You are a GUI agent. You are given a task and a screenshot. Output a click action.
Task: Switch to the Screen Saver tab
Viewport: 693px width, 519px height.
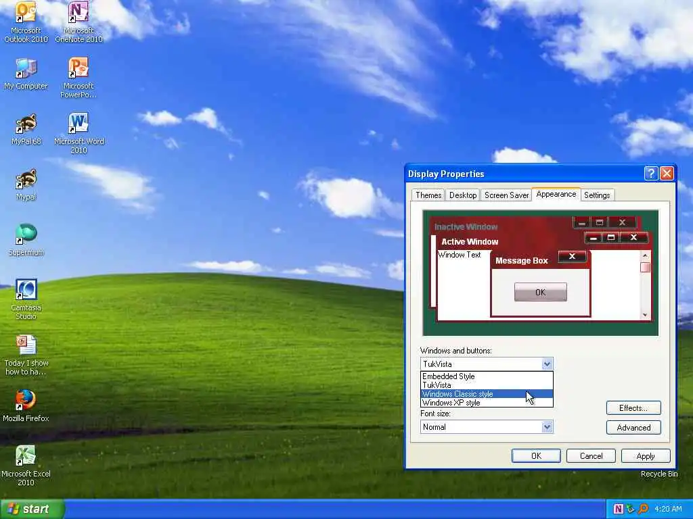coord(506,195)
